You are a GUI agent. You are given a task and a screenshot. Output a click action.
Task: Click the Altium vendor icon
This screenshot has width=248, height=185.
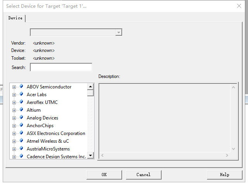coord(21,110)
